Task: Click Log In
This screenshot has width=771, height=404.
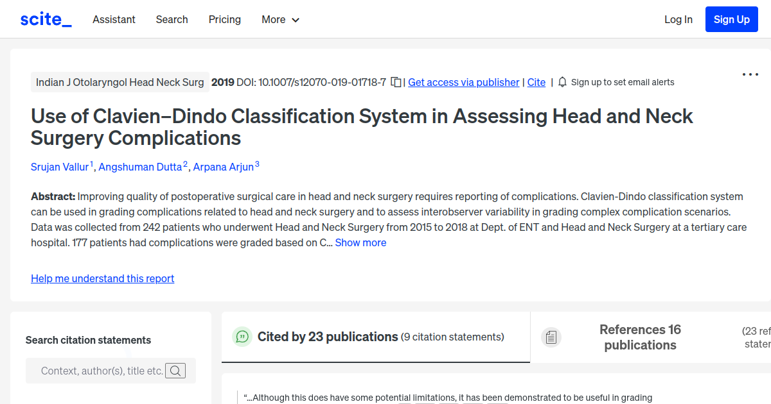Action: tap(678, 19)
